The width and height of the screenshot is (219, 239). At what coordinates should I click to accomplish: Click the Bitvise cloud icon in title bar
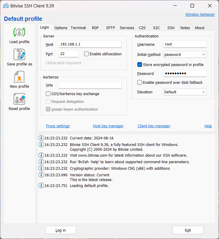click(6, 6)
